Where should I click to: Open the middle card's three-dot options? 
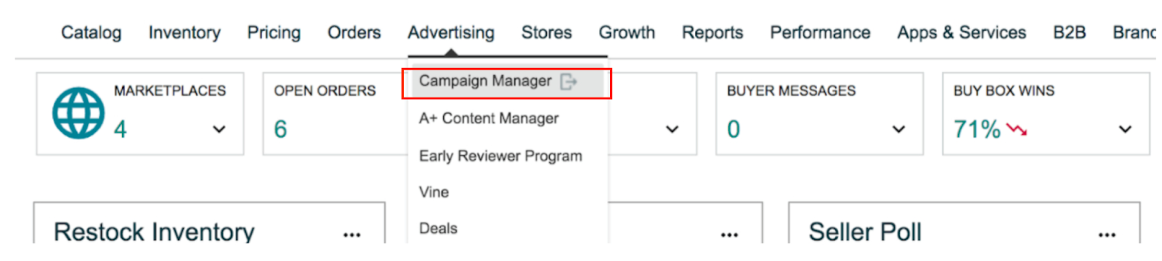click(x=729, y=235)
